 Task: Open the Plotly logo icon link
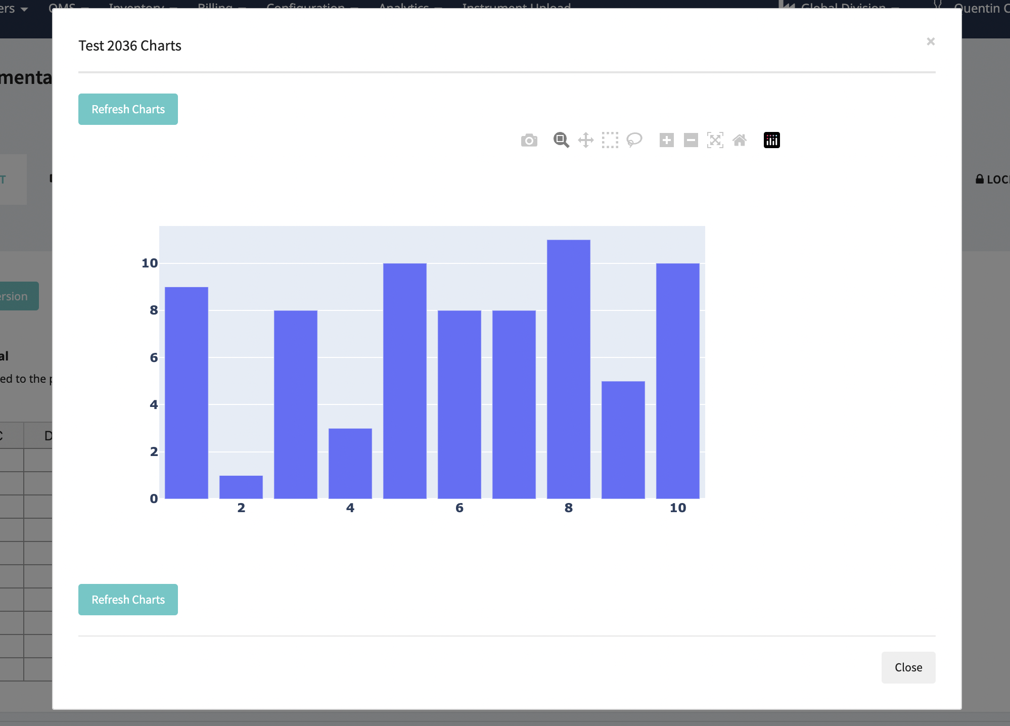(x=771, y=140)
